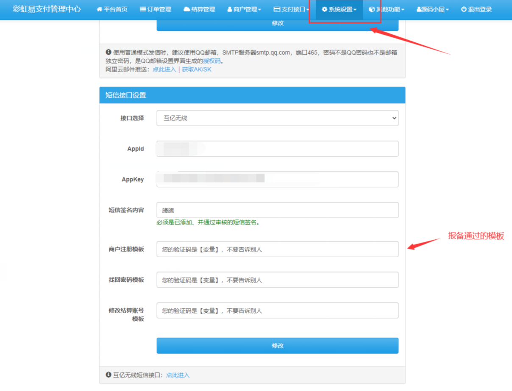Click the user icon beside 商户管理
The image size is (512, 391).
tap(230, 9)
